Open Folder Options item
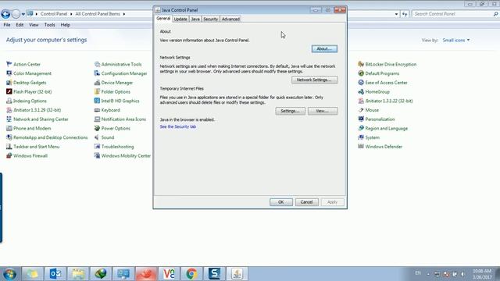500x281 pixels. (112, 92)
